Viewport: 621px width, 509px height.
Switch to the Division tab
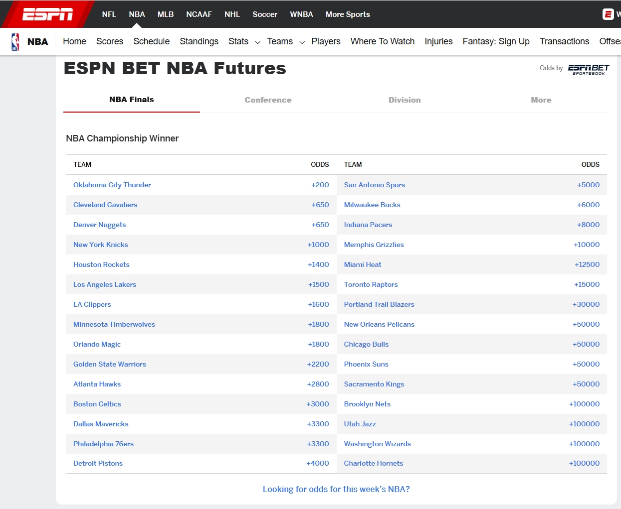[405, 100]
